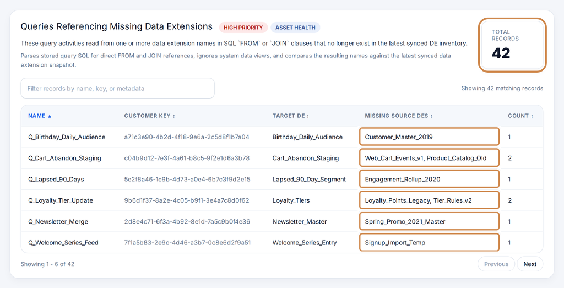This screenshot has height=288, width=564.
Task: Go to the Next page
Action: coord(530,264)
